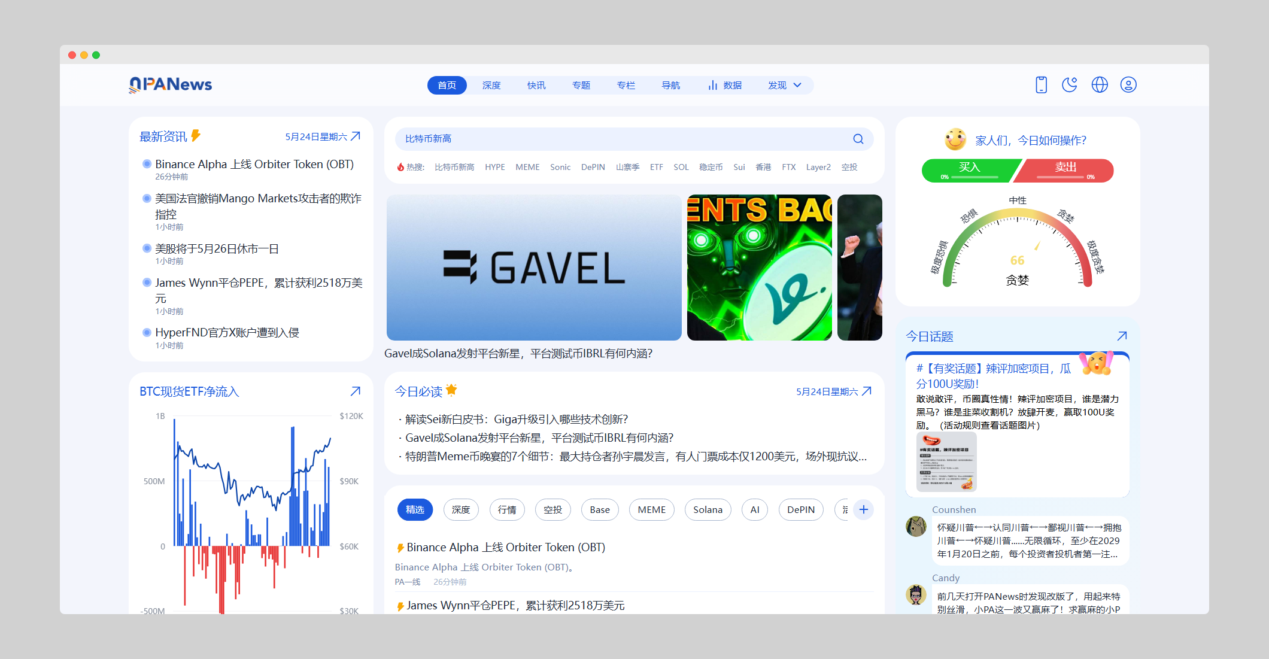
Task: Click the mobile app phone icon
Action: click(x=1041, y=85)
